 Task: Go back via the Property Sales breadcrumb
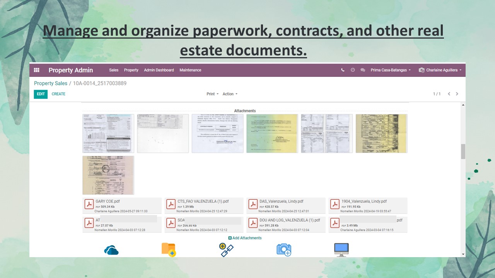[x=51, y=83]
